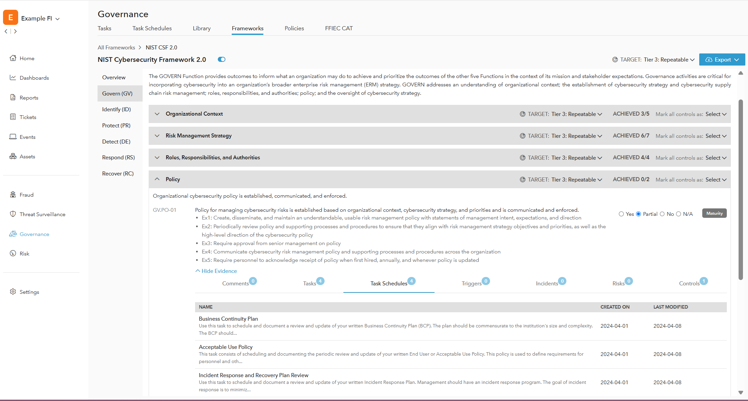Click the Reports document icon
The width and height of the screenshot is (748, 401).
point(13,97)
